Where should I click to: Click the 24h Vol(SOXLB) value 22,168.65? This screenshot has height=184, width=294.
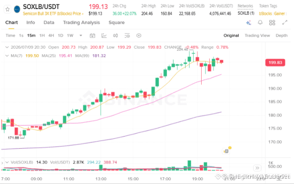187,14
